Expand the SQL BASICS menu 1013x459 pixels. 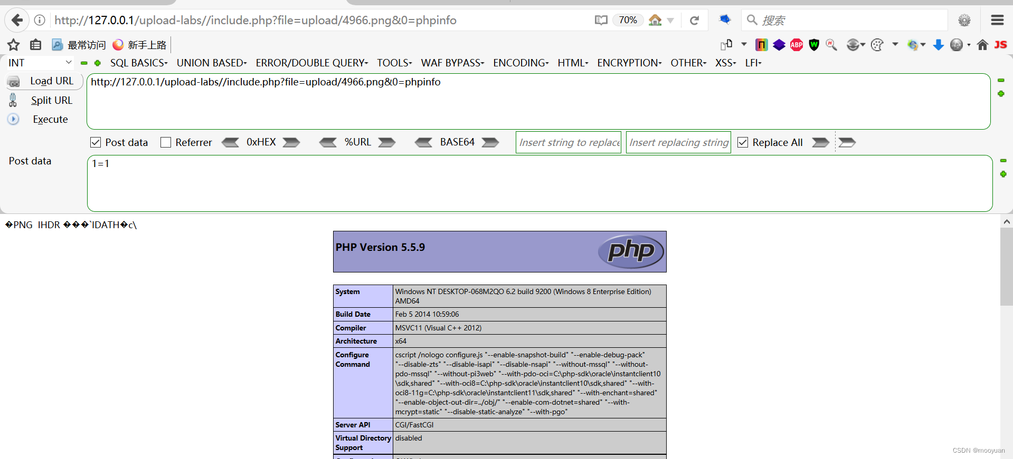(139, 63)
